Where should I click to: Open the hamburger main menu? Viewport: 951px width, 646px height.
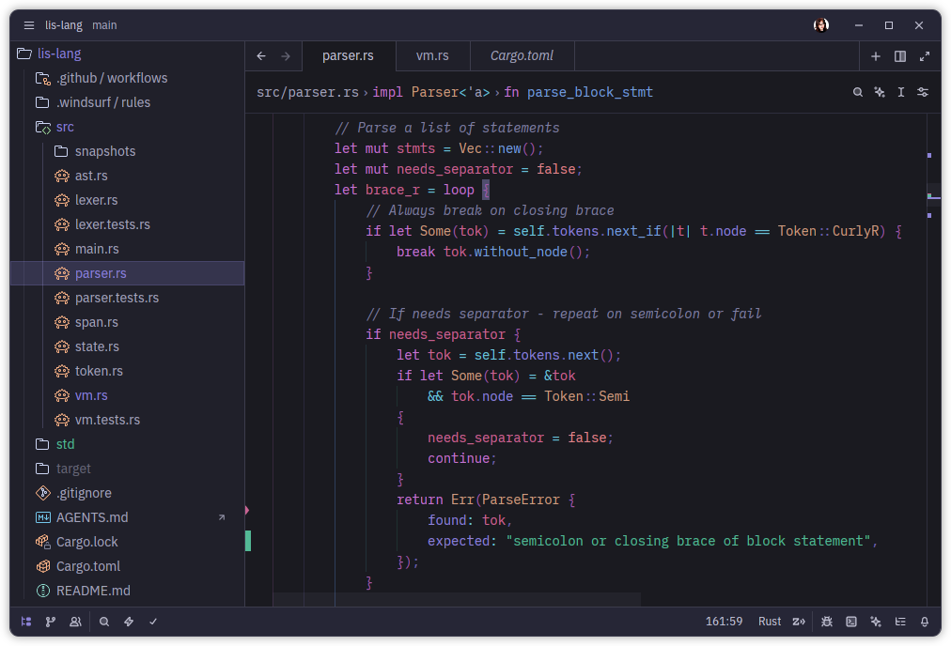pyautogui.click(x=28, y=24)
